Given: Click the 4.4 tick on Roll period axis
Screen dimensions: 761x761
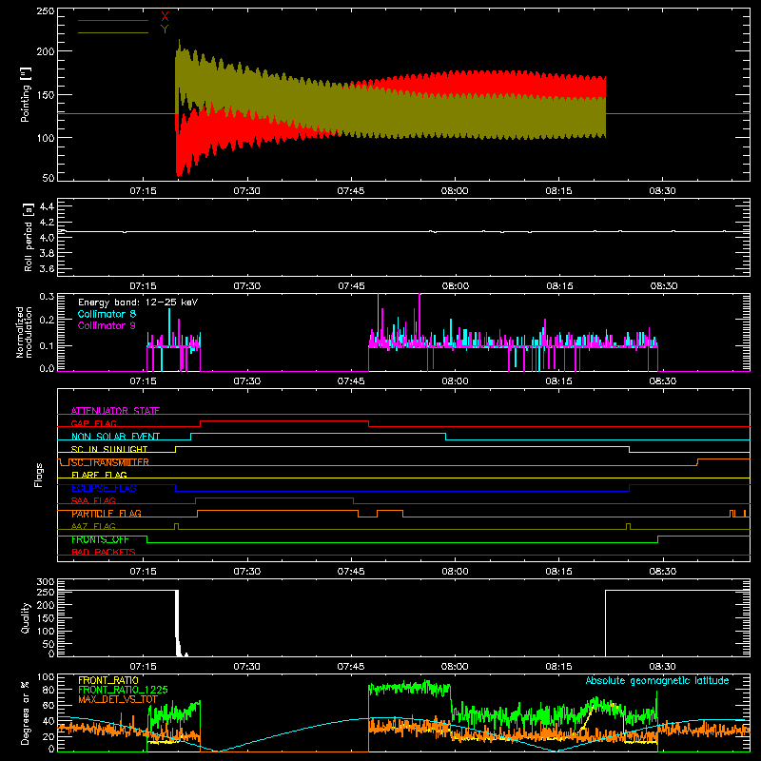Looking at the screenshot, I should click(x=47, y=206).
